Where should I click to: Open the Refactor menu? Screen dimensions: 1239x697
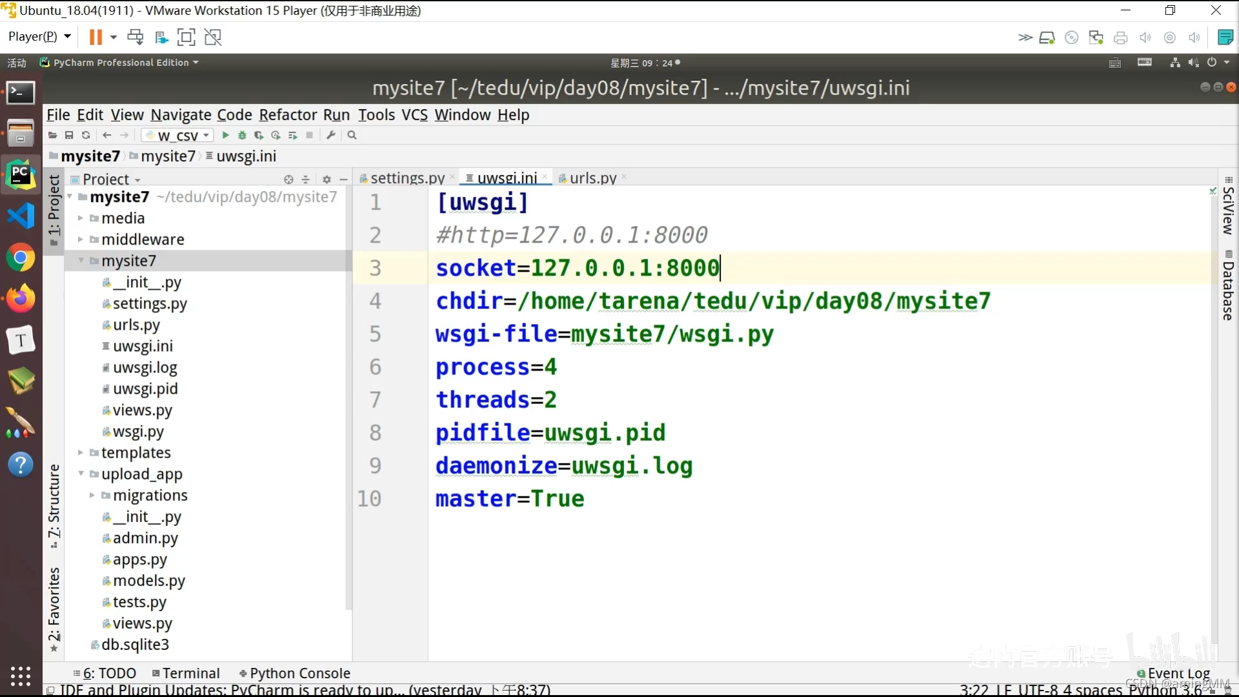[288, 115]
